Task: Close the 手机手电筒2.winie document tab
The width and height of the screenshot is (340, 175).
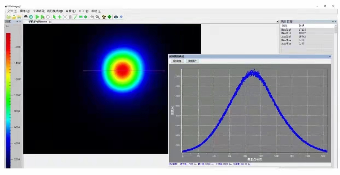Action: (x=50, y=22)
